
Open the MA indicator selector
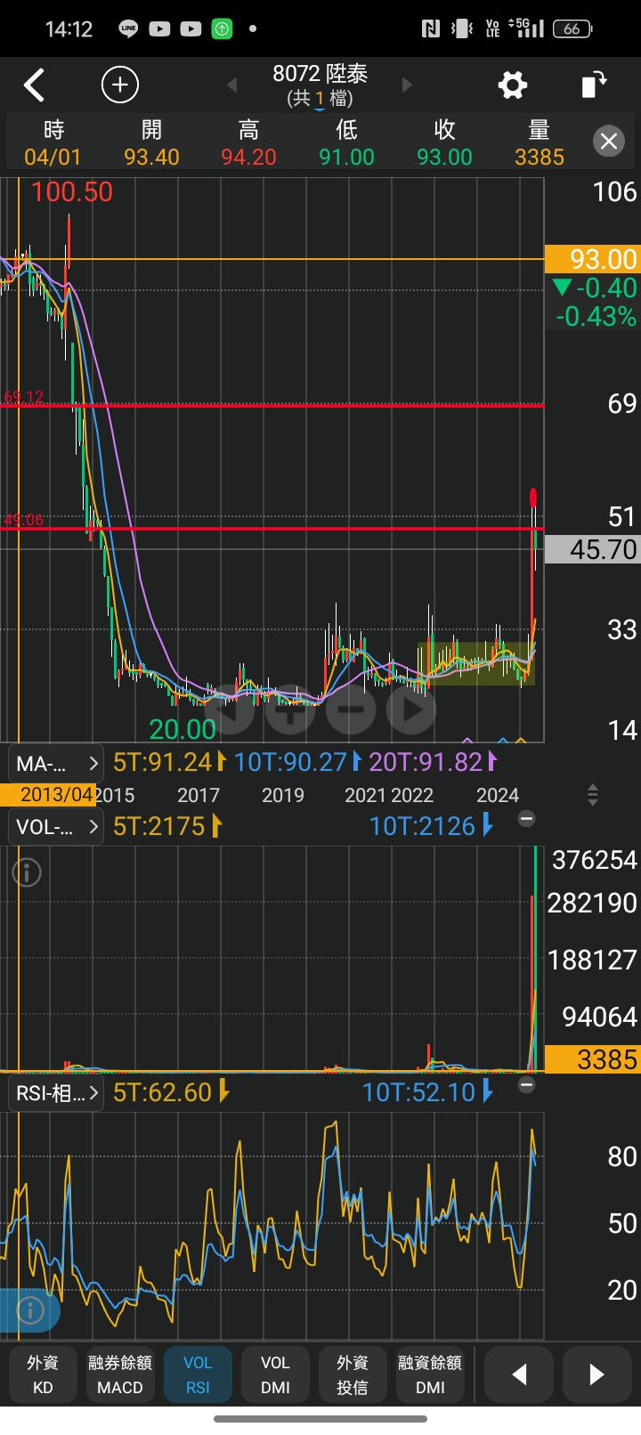coord(55,763)
